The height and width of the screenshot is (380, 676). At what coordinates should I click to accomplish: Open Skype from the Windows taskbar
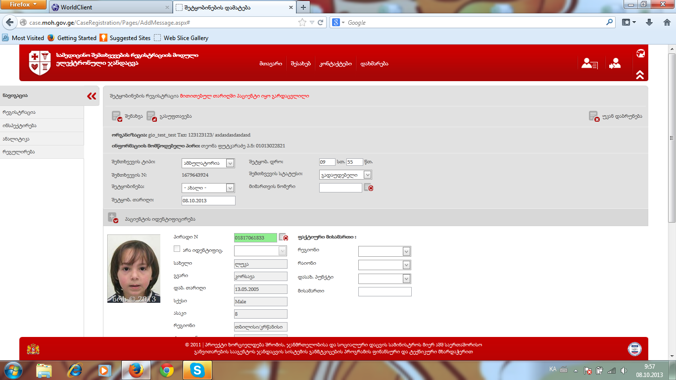(x=197, y=370)
